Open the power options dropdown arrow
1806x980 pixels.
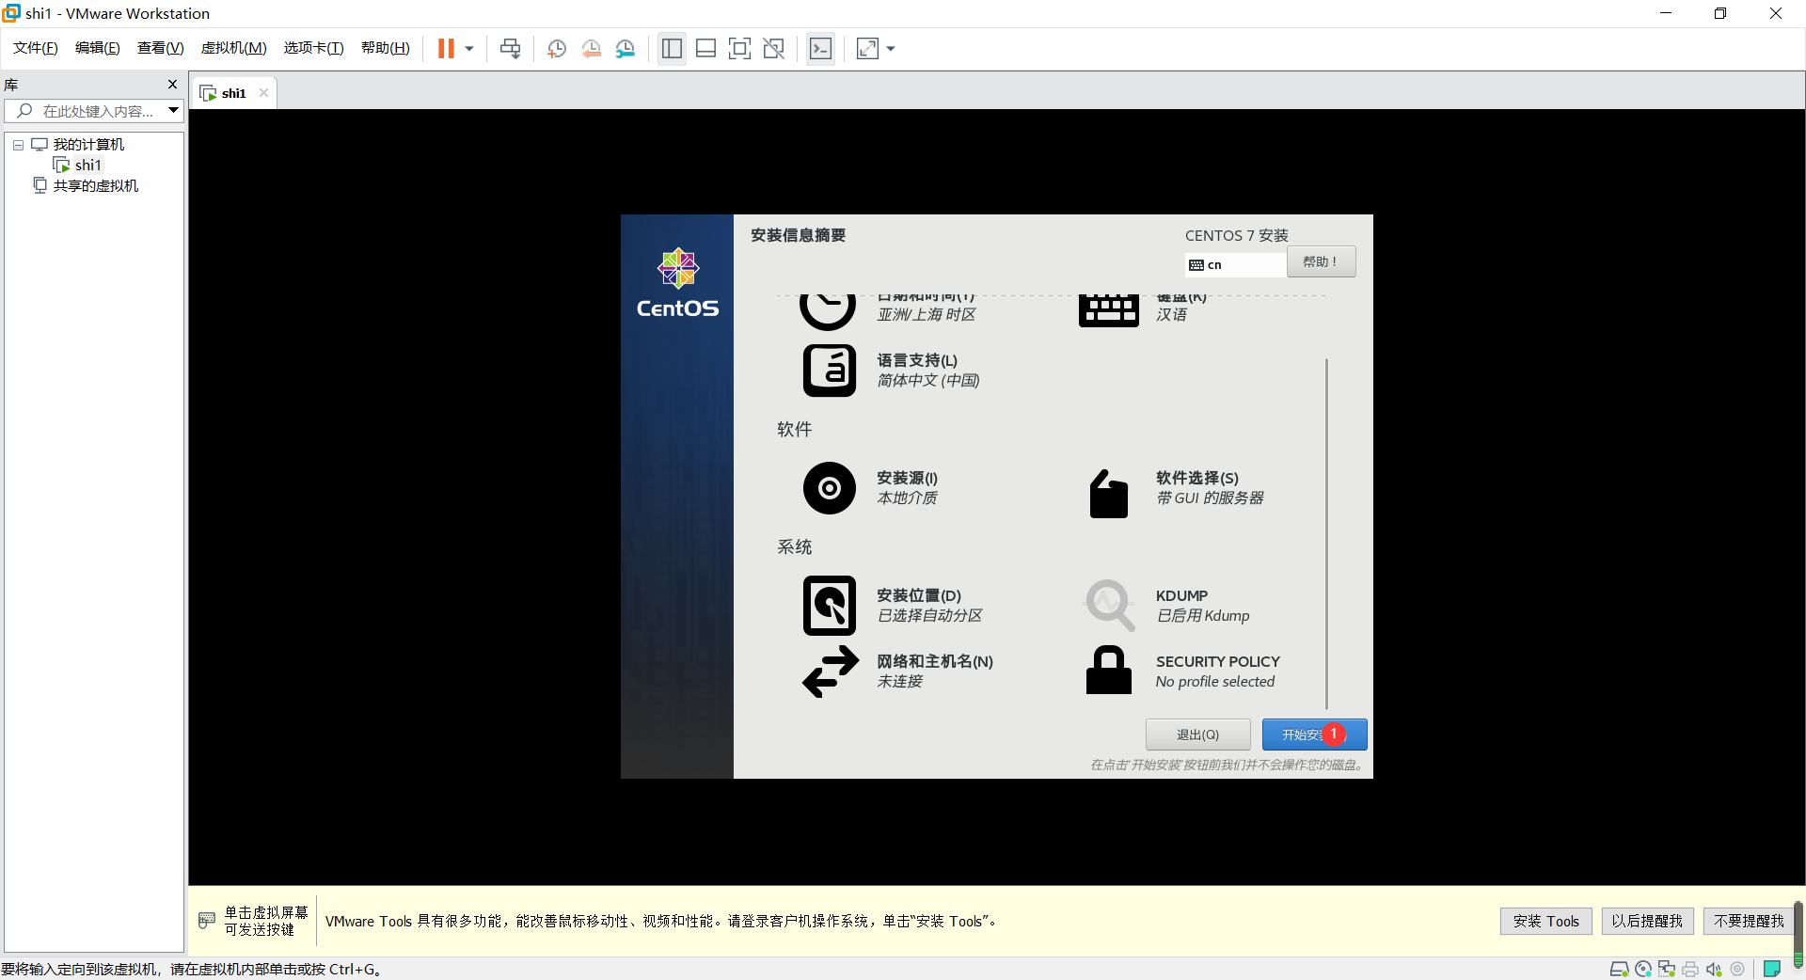[x=468, y=49]
